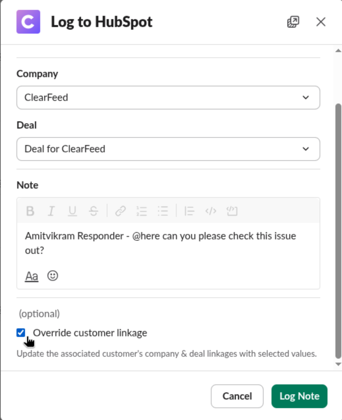
Task: Insert a code block
Action: (x=232, y=211)
